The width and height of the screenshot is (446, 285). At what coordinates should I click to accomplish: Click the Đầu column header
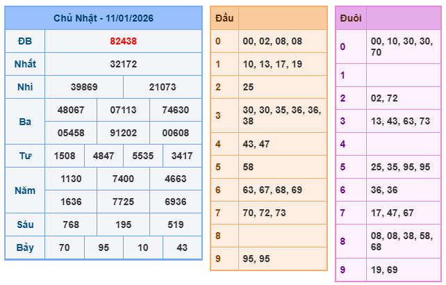coord(224,17)
